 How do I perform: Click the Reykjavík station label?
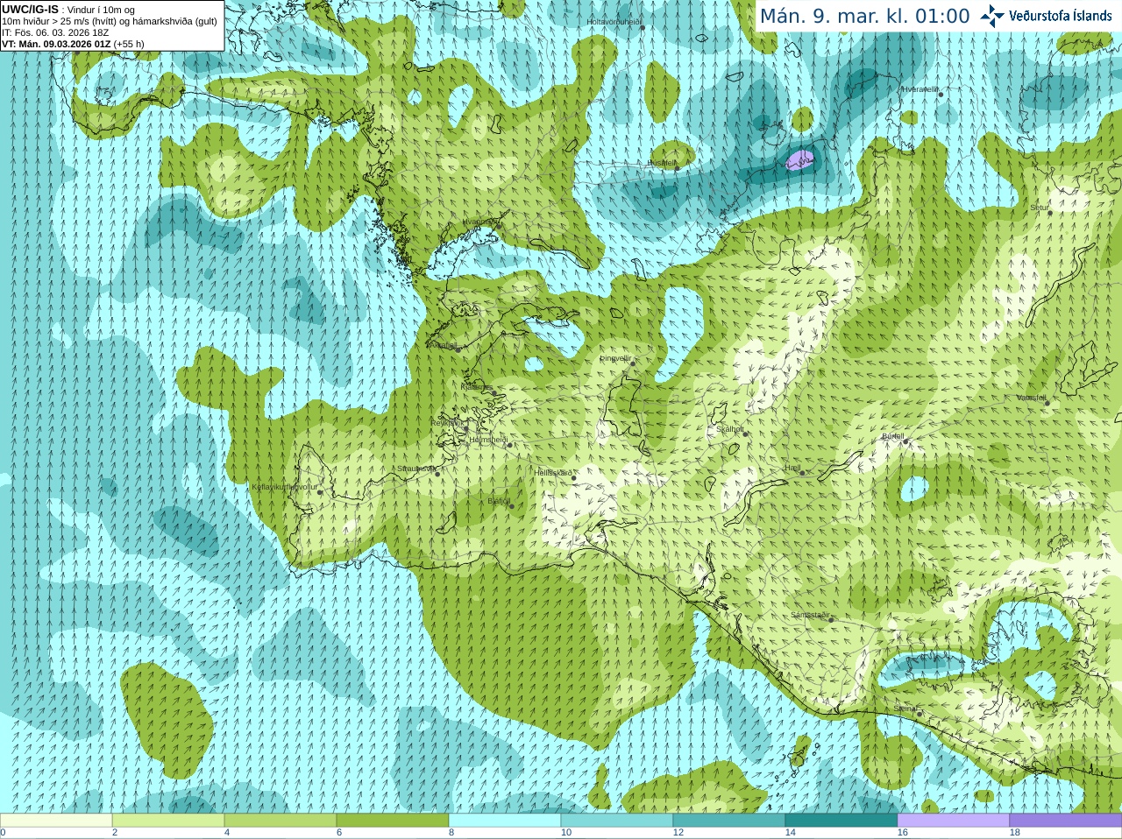[x=446, y=423]
